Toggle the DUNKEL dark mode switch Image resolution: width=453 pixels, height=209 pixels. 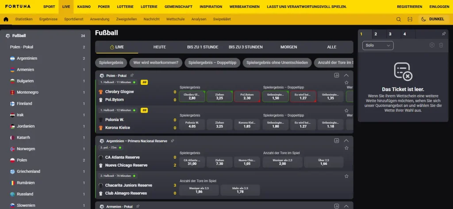pos(433,19)
